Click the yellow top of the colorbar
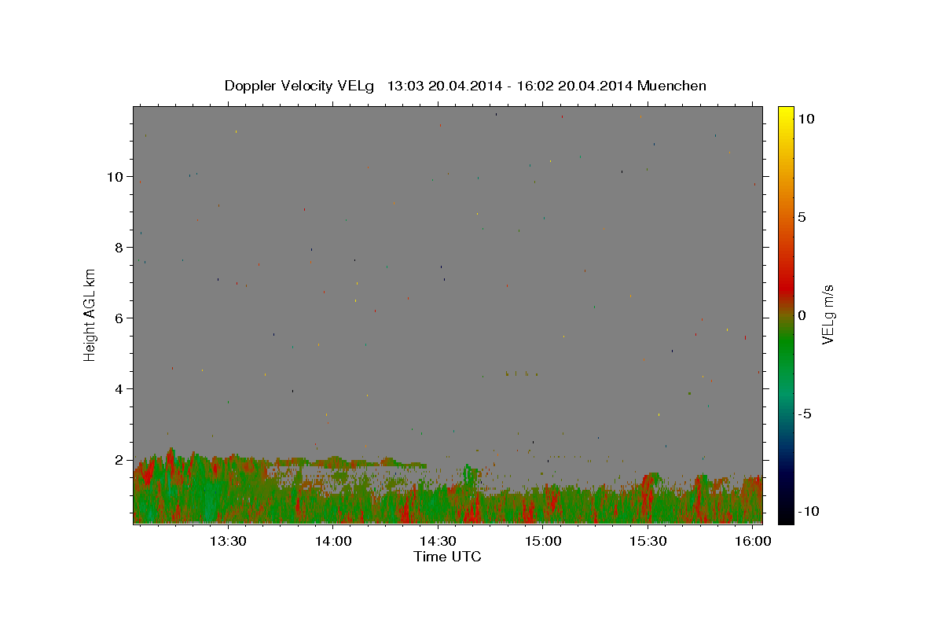The width and height of the screenshot is (943, 629). (x=785, y=112)
